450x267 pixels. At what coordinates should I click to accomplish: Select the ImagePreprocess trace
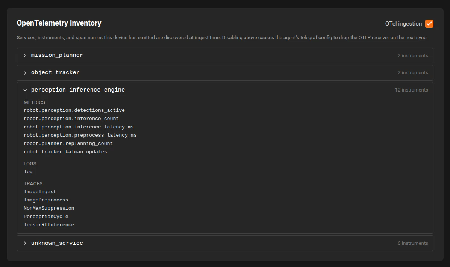pyautogui.click(x=46, y=200)
